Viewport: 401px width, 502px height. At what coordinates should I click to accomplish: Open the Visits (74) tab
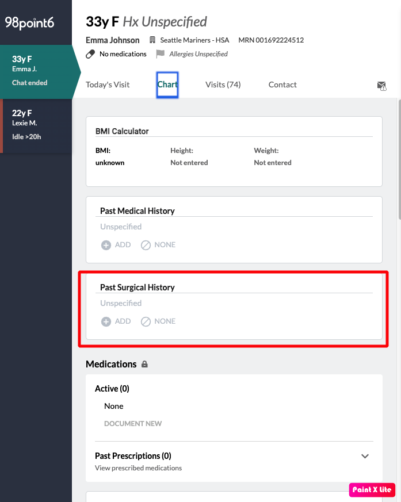[223, 85]
